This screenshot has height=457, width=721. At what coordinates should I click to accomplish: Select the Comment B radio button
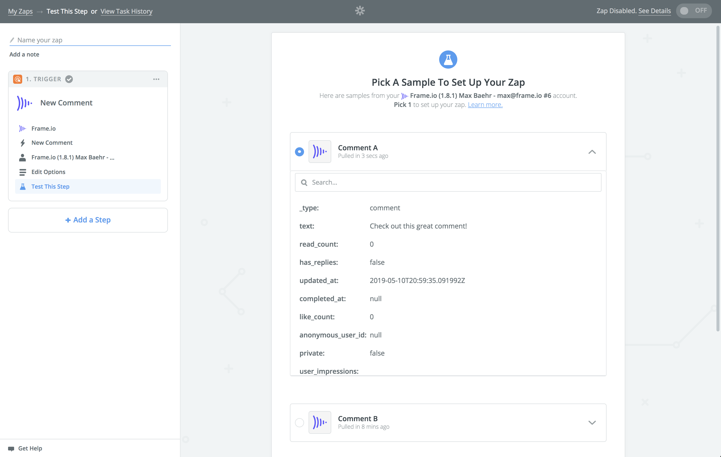coord(299,422)
